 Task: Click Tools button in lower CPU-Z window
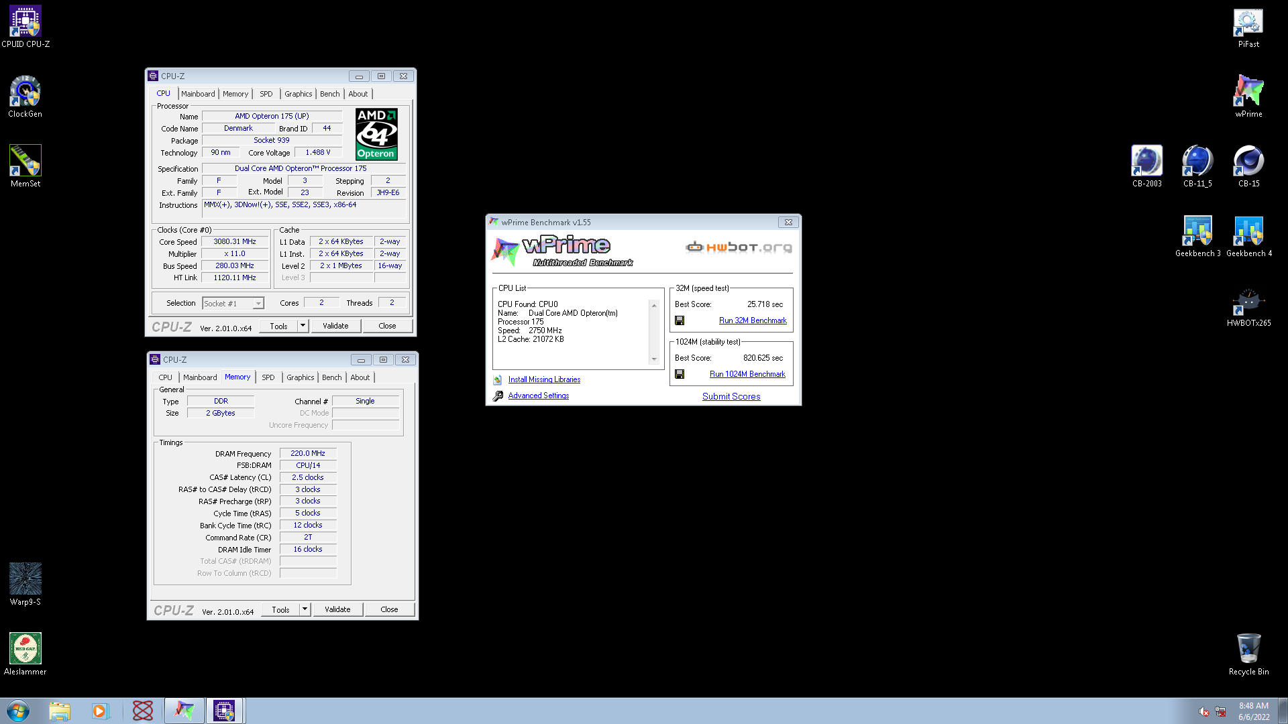tap(280, 609)
